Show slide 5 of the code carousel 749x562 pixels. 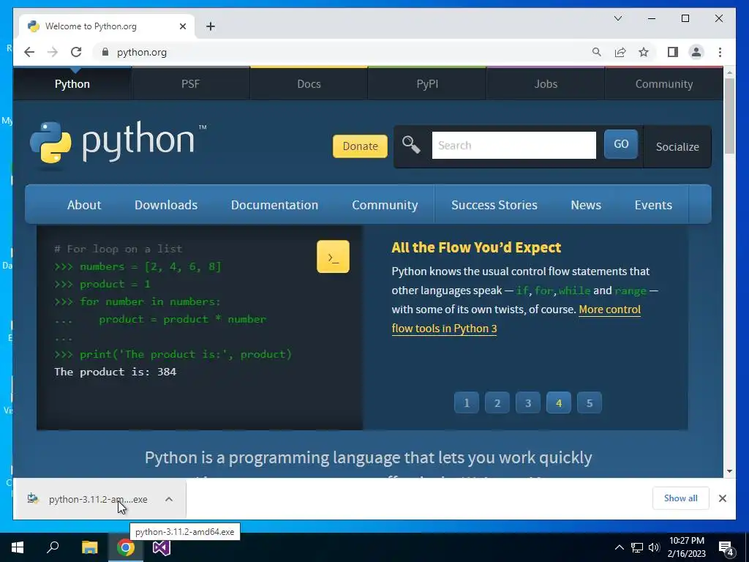coord(590,403)
